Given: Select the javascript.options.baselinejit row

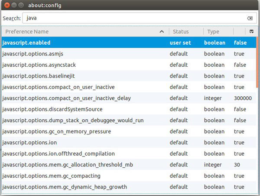Looking at the screenshot, I should 129,76.
